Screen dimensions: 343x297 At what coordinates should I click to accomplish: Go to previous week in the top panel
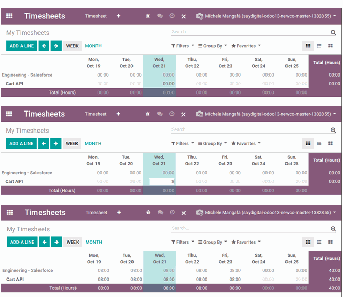coord(44,46)
